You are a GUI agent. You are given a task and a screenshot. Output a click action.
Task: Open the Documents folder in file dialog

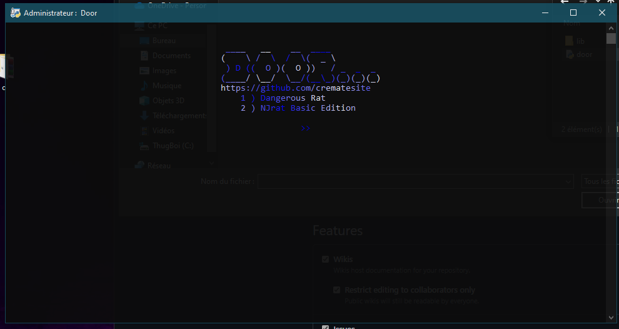tap(166, 56)
